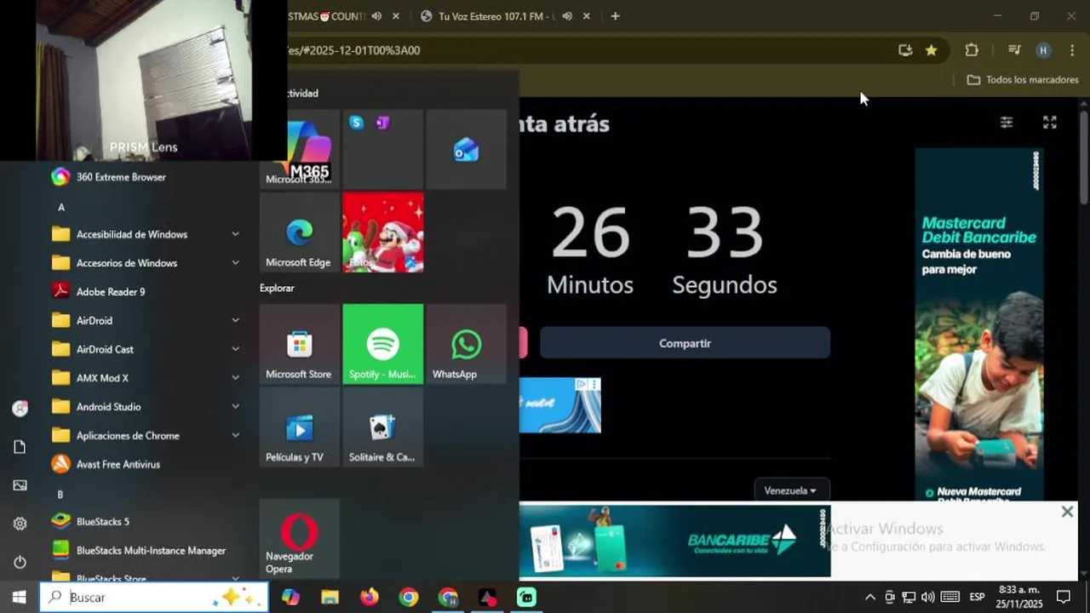Open media controls in Chrome toolbar
The image size is (1090, 613).
(x=1014, y=50)
